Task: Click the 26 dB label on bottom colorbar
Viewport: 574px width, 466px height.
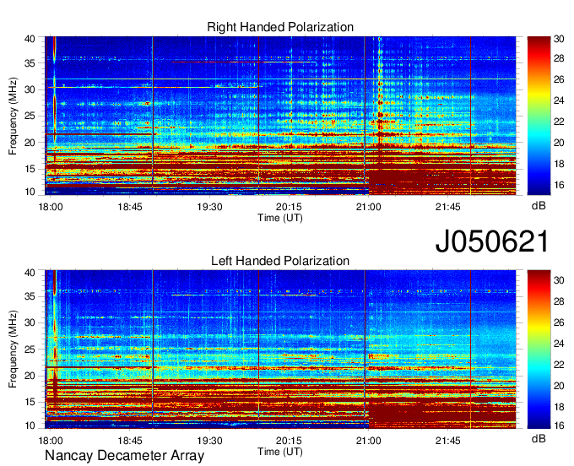Action: [x=559, y=322]
